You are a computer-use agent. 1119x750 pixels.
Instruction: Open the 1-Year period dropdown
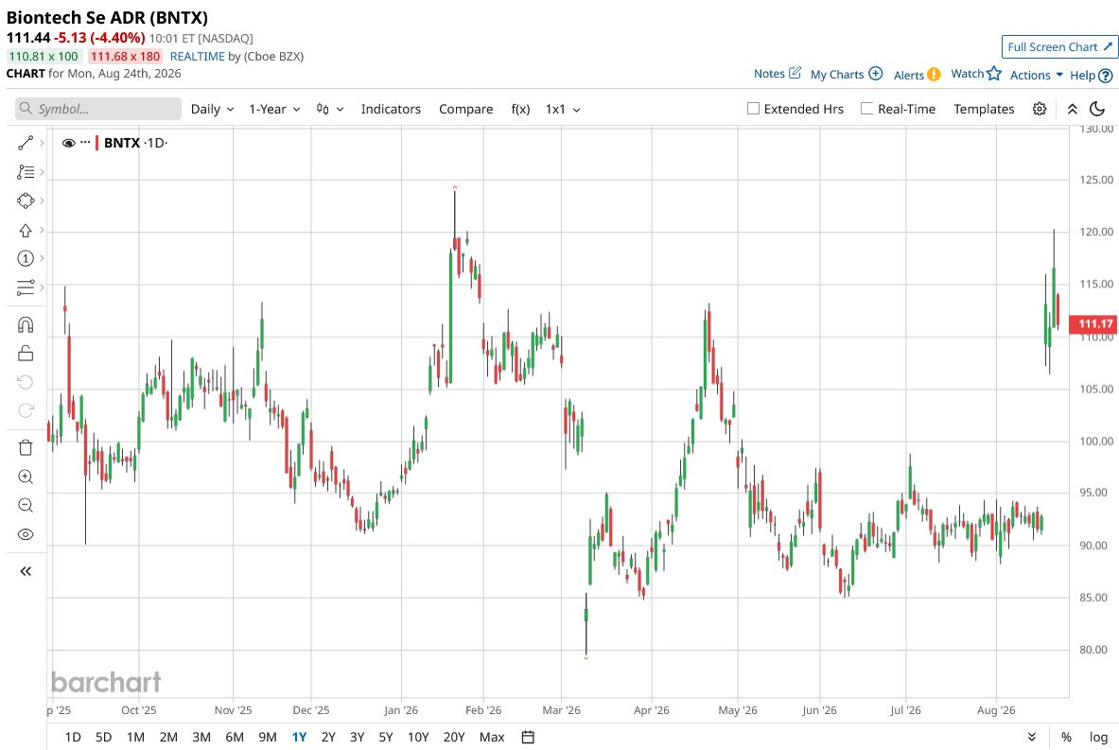click(x=274, y=109)
